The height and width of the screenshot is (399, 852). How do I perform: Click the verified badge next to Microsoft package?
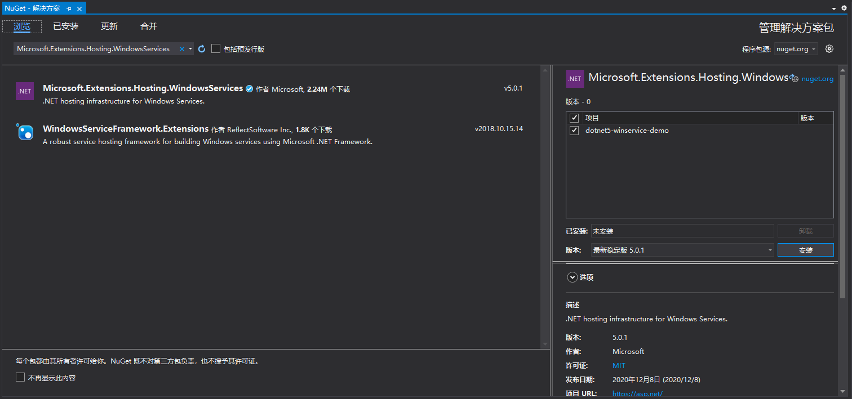(249, 88)
